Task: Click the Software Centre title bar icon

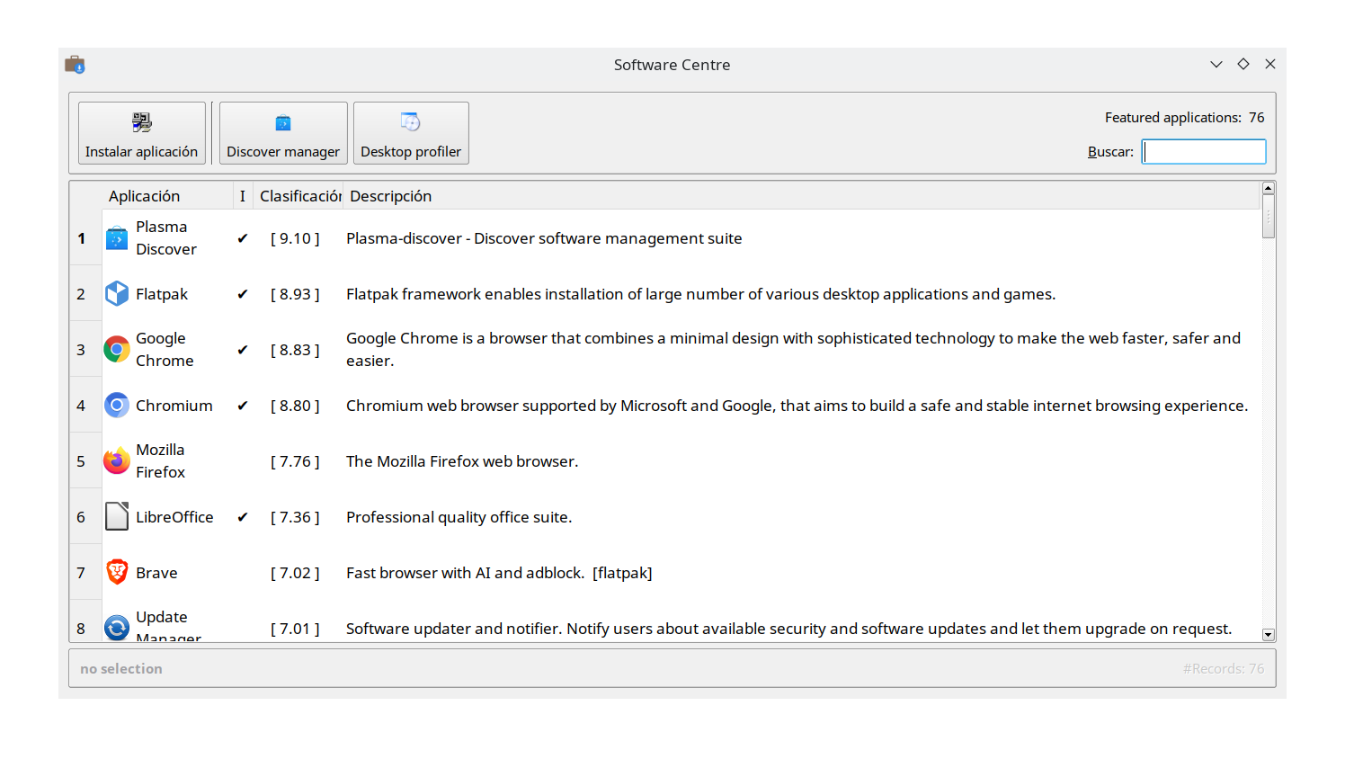Action: coord(75,65)
